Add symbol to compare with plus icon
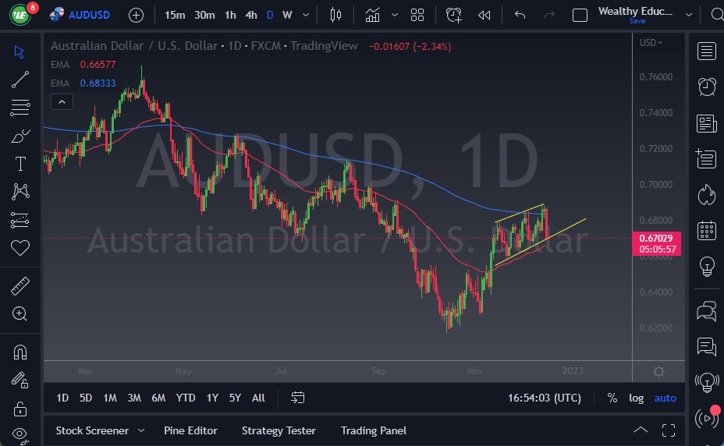The height and width of the screenshot is (446, 724). pyautogui.click(x=136, y=16)
